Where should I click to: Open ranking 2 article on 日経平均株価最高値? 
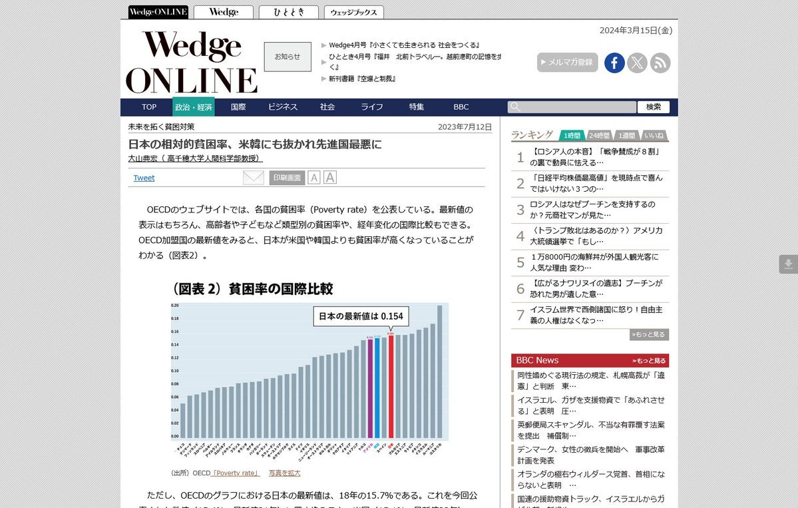click(596, 183)
